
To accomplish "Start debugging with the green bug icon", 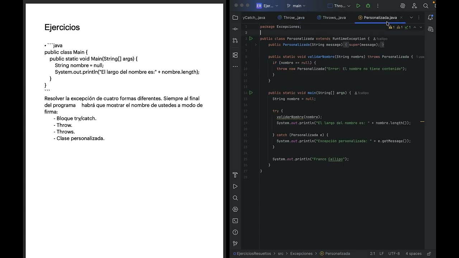I will [x=368, y=6].
